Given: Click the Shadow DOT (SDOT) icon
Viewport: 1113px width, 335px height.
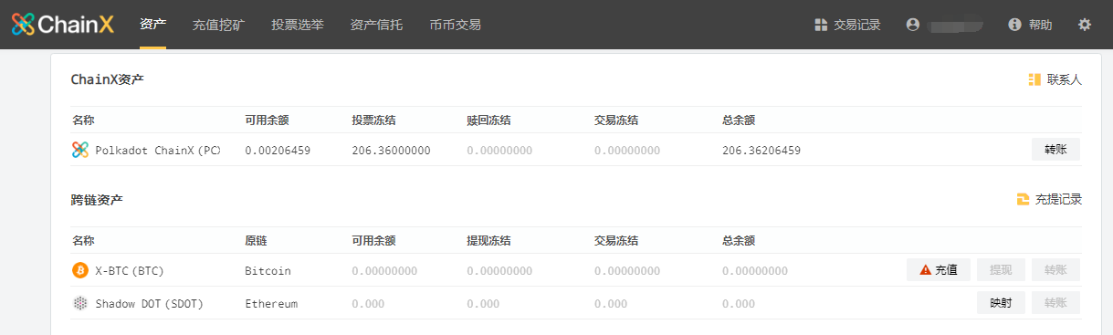Looking at the screenshot, I should 80,303.
